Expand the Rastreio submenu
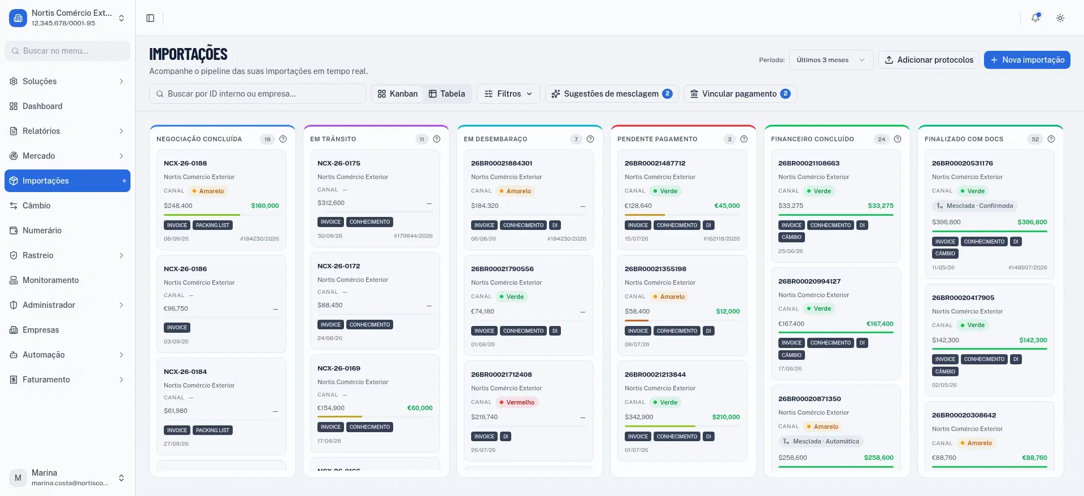1084x496 pixels. point(67,255)
